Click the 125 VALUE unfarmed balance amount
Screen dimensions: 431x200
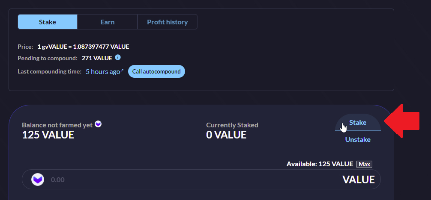point(48,135)
